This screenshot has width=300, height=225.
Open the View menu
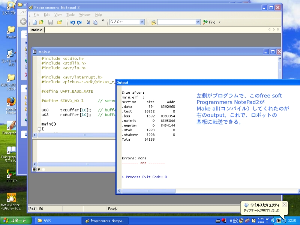pos(58,15)
